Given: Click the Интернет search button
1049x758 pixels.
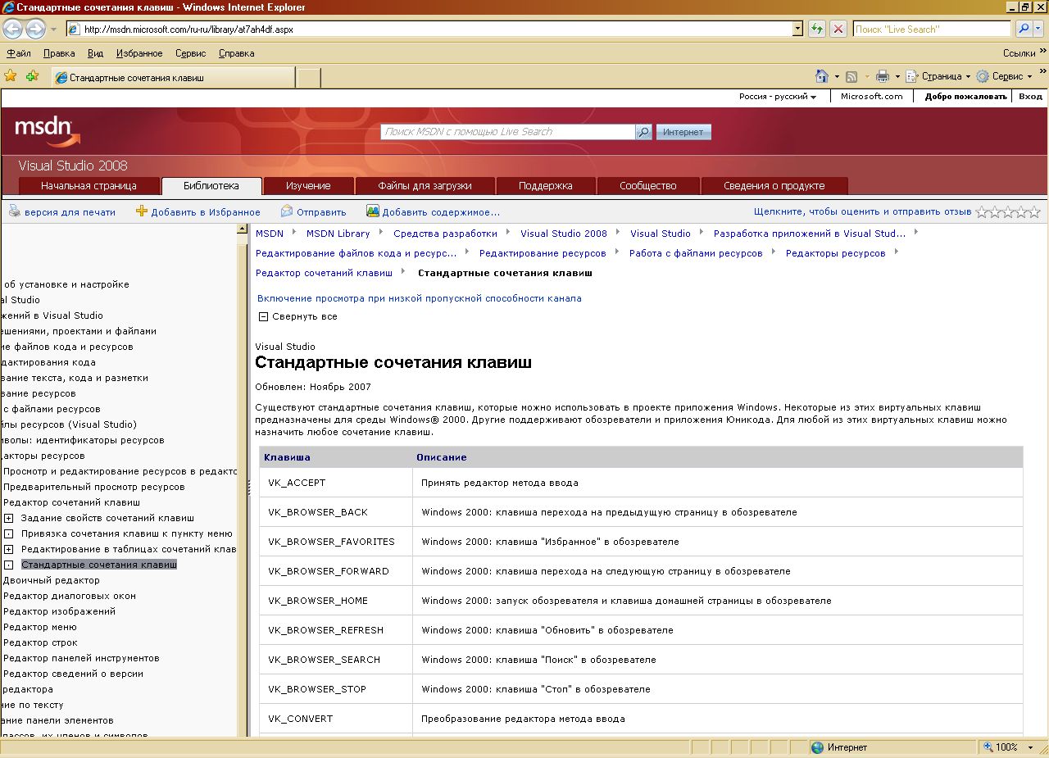Looking at the screenshot, I should (x=683, y=132).
